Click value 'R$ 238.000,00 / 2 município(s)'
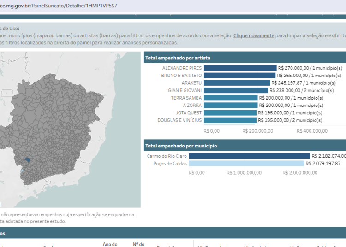Image resolution: width=346 pixels, height=247 pixels. coord(302,90)
